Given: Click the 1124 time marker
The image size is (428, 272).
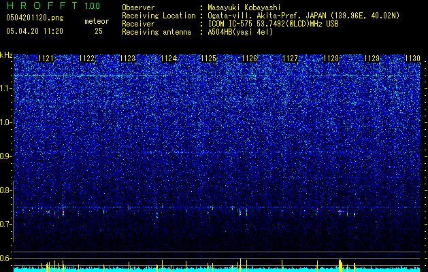Looking at the screenshot, I should (169, 58).
